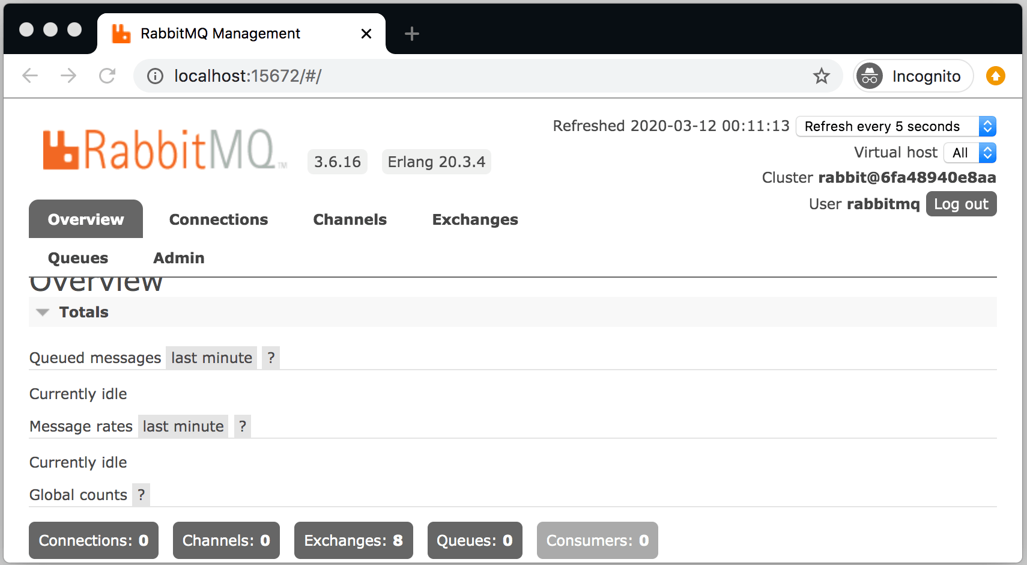Navigate back using the browser back arrow
The height and width of the screenshot is (565, 1027).
[29, 76]
